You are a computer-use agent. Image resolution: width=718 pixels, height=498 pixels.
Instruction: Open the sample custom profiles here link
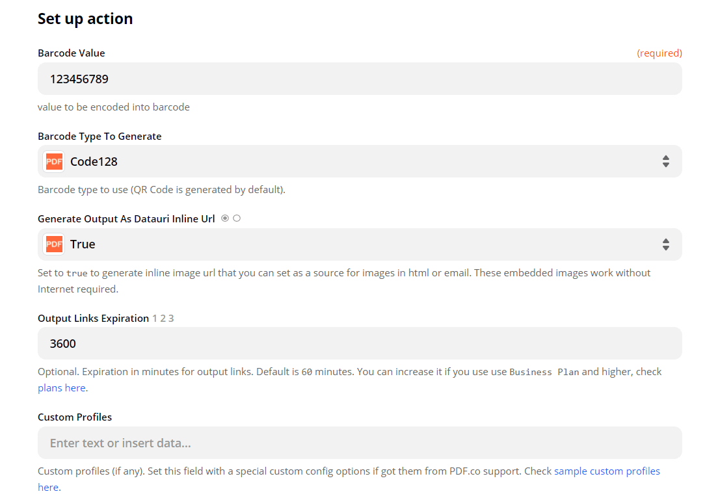click(x=607, y=471)
